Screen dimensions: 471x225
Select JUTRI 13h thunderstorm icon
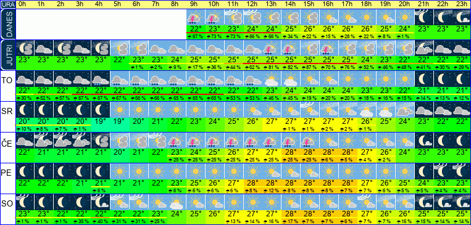[x=272, y=48]
